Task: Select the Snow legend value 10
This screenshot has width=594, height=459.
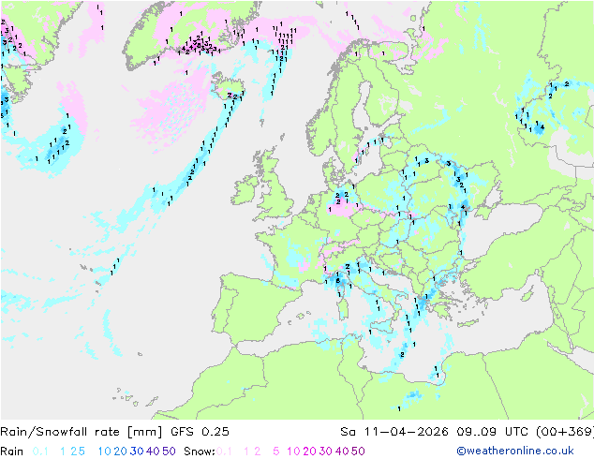Action: pyautogui.click(x=293, y=452)
